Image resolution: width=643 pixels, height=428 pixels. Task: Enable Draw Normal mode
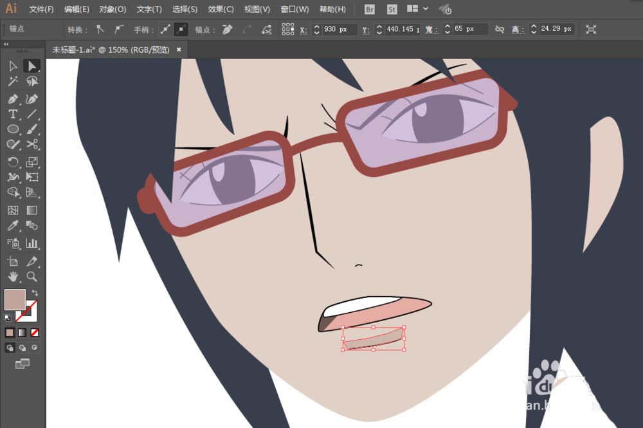pos(10,348)
